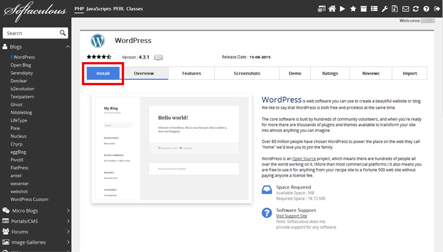The image size is (443, 252).
Task: Open the installations archive box icon
Action: coord(364,9)
